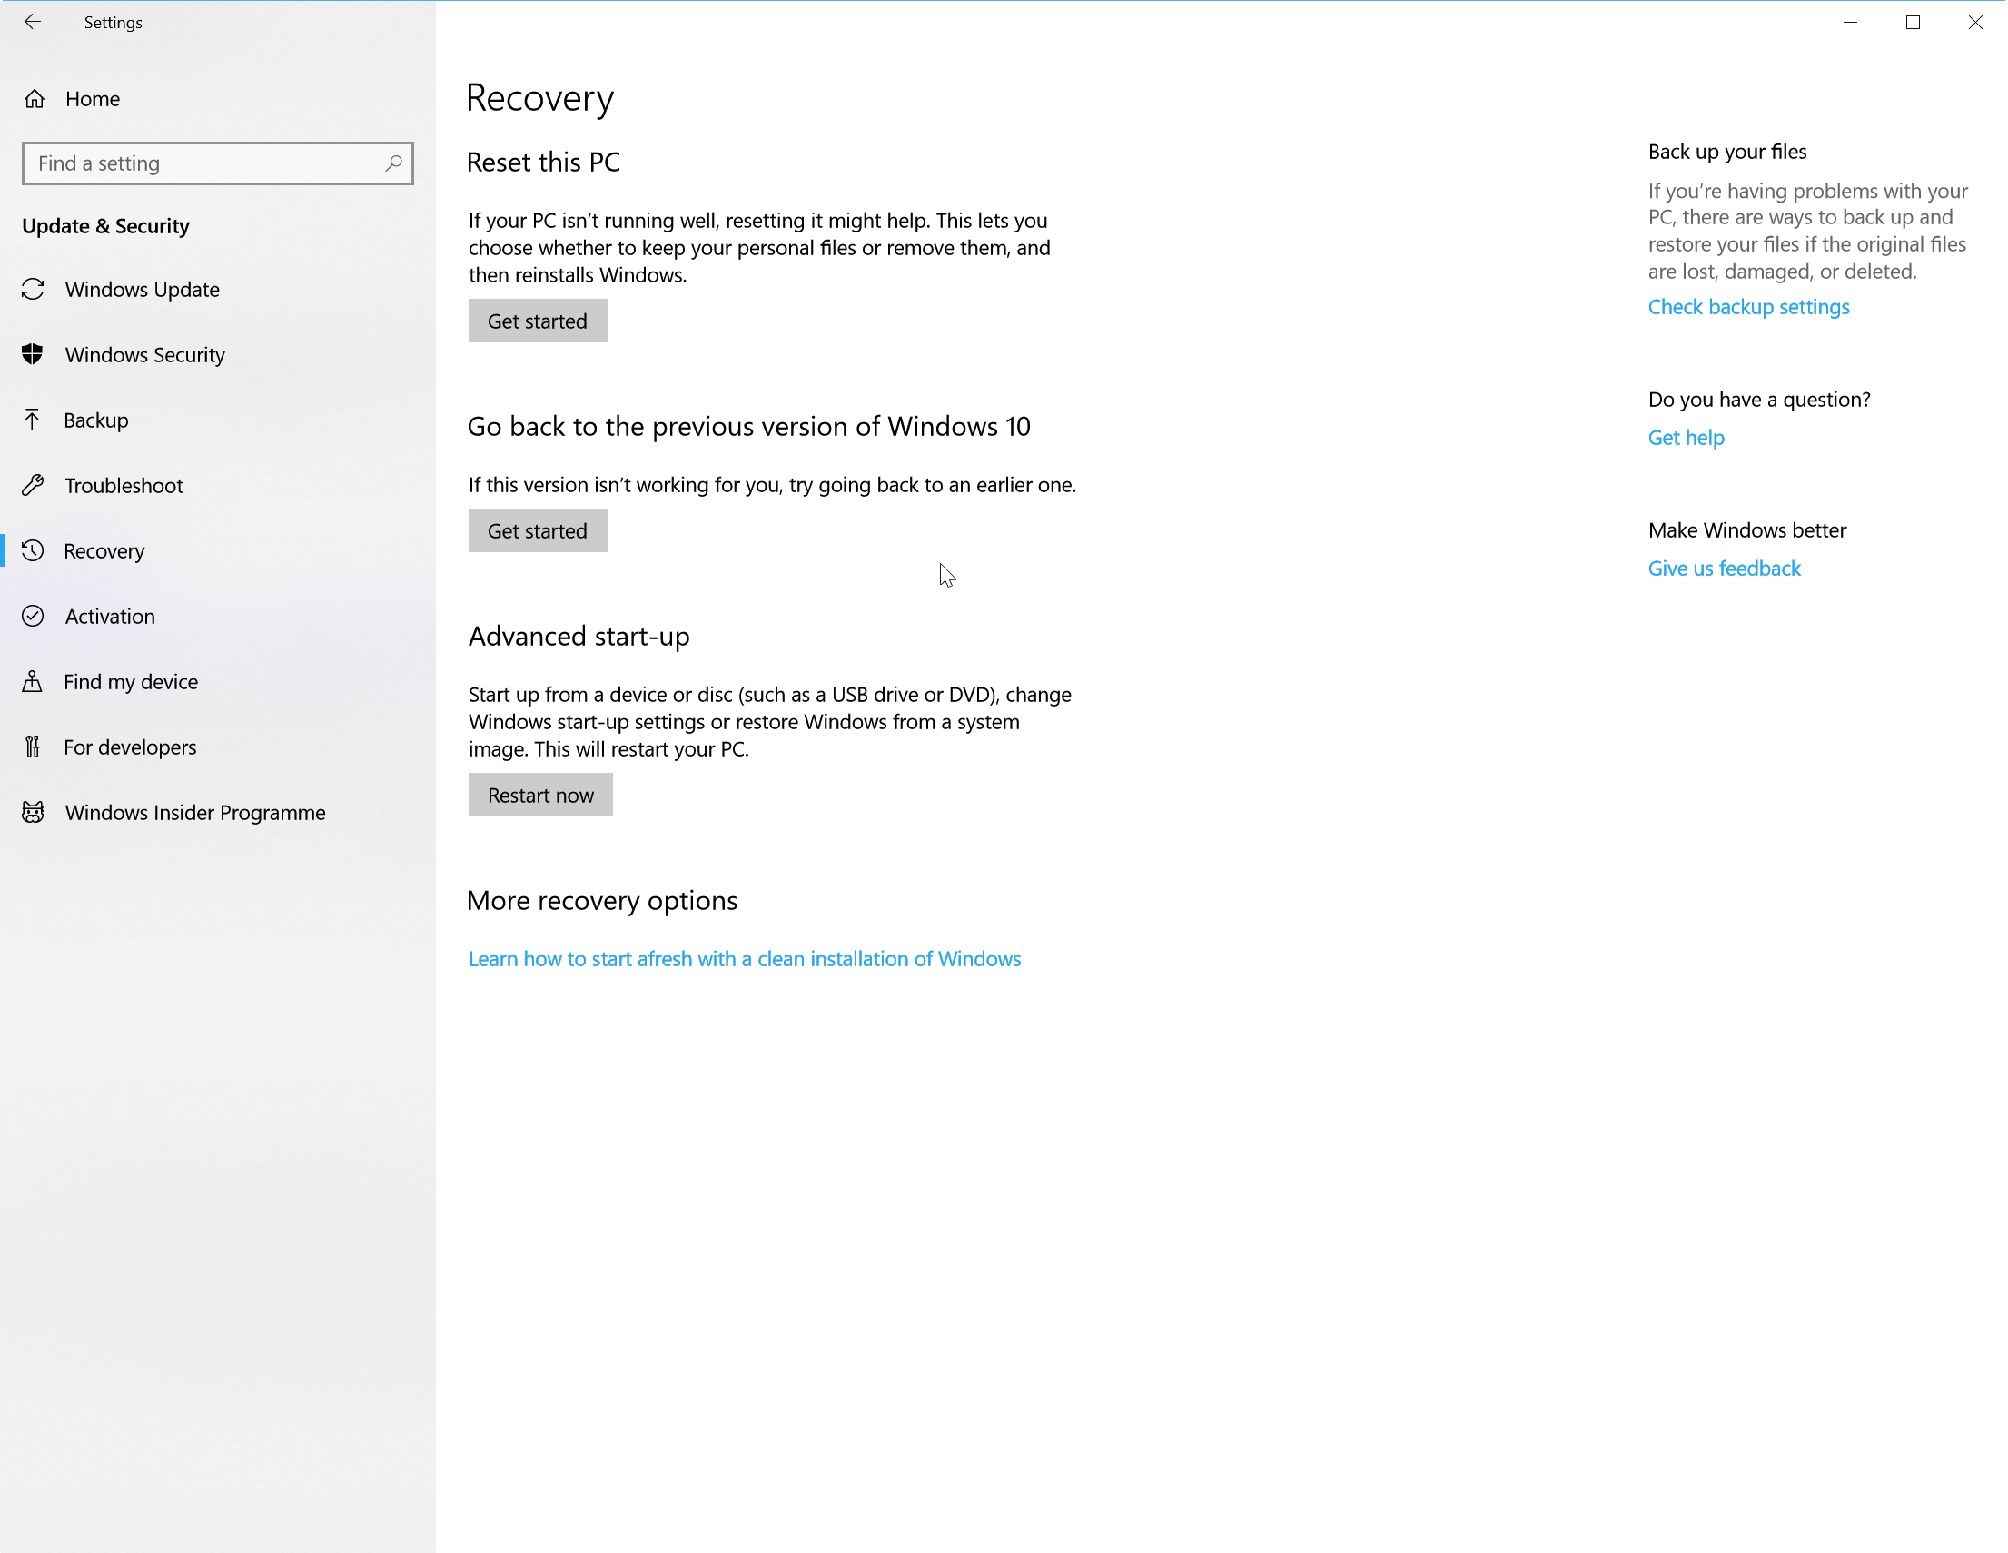The image size is (2008, 1553).
Task: Maximize the Settings window
Action: pos(1914,22)
